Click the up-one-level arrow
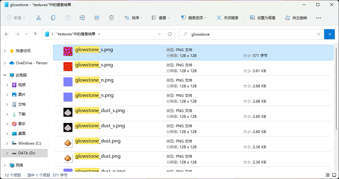 pyautogui.click(x=36, y=34)
